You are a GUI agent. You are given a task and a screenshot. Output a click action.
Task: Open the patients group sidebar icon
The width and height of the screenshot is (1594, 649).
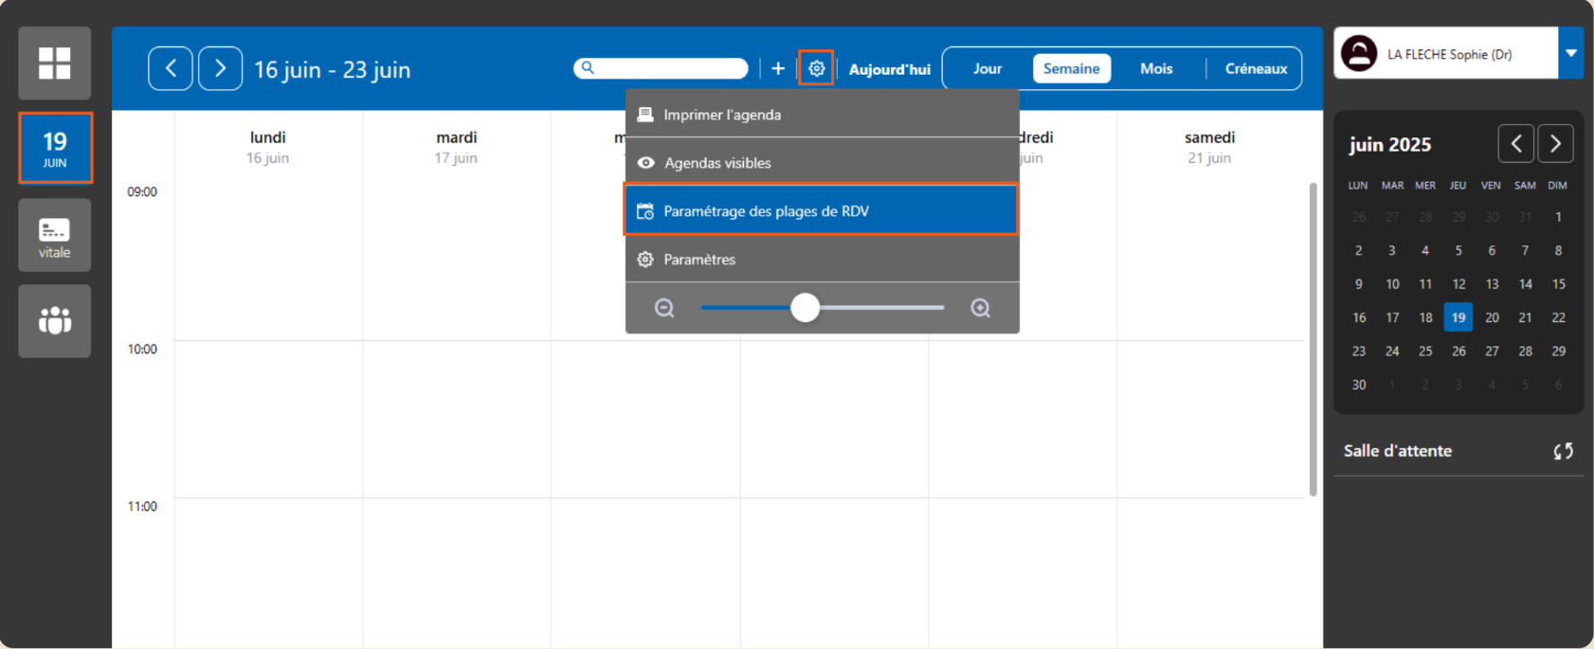[x=54, y=321]
